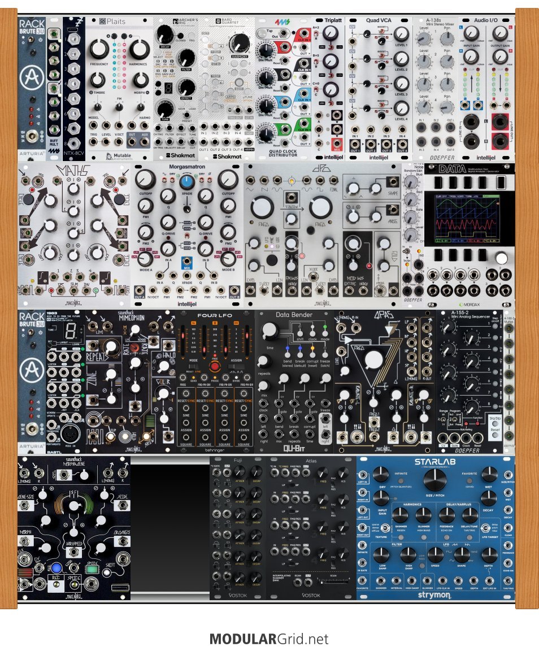The height and width of the screenshot is (651, 539).
Task: Click the Plaits HARMONICS knob
Action: [x=140, y=49]
